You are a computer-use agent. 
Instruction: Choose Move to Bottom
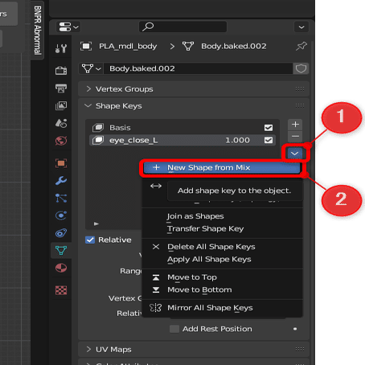(x=222, y=289)
